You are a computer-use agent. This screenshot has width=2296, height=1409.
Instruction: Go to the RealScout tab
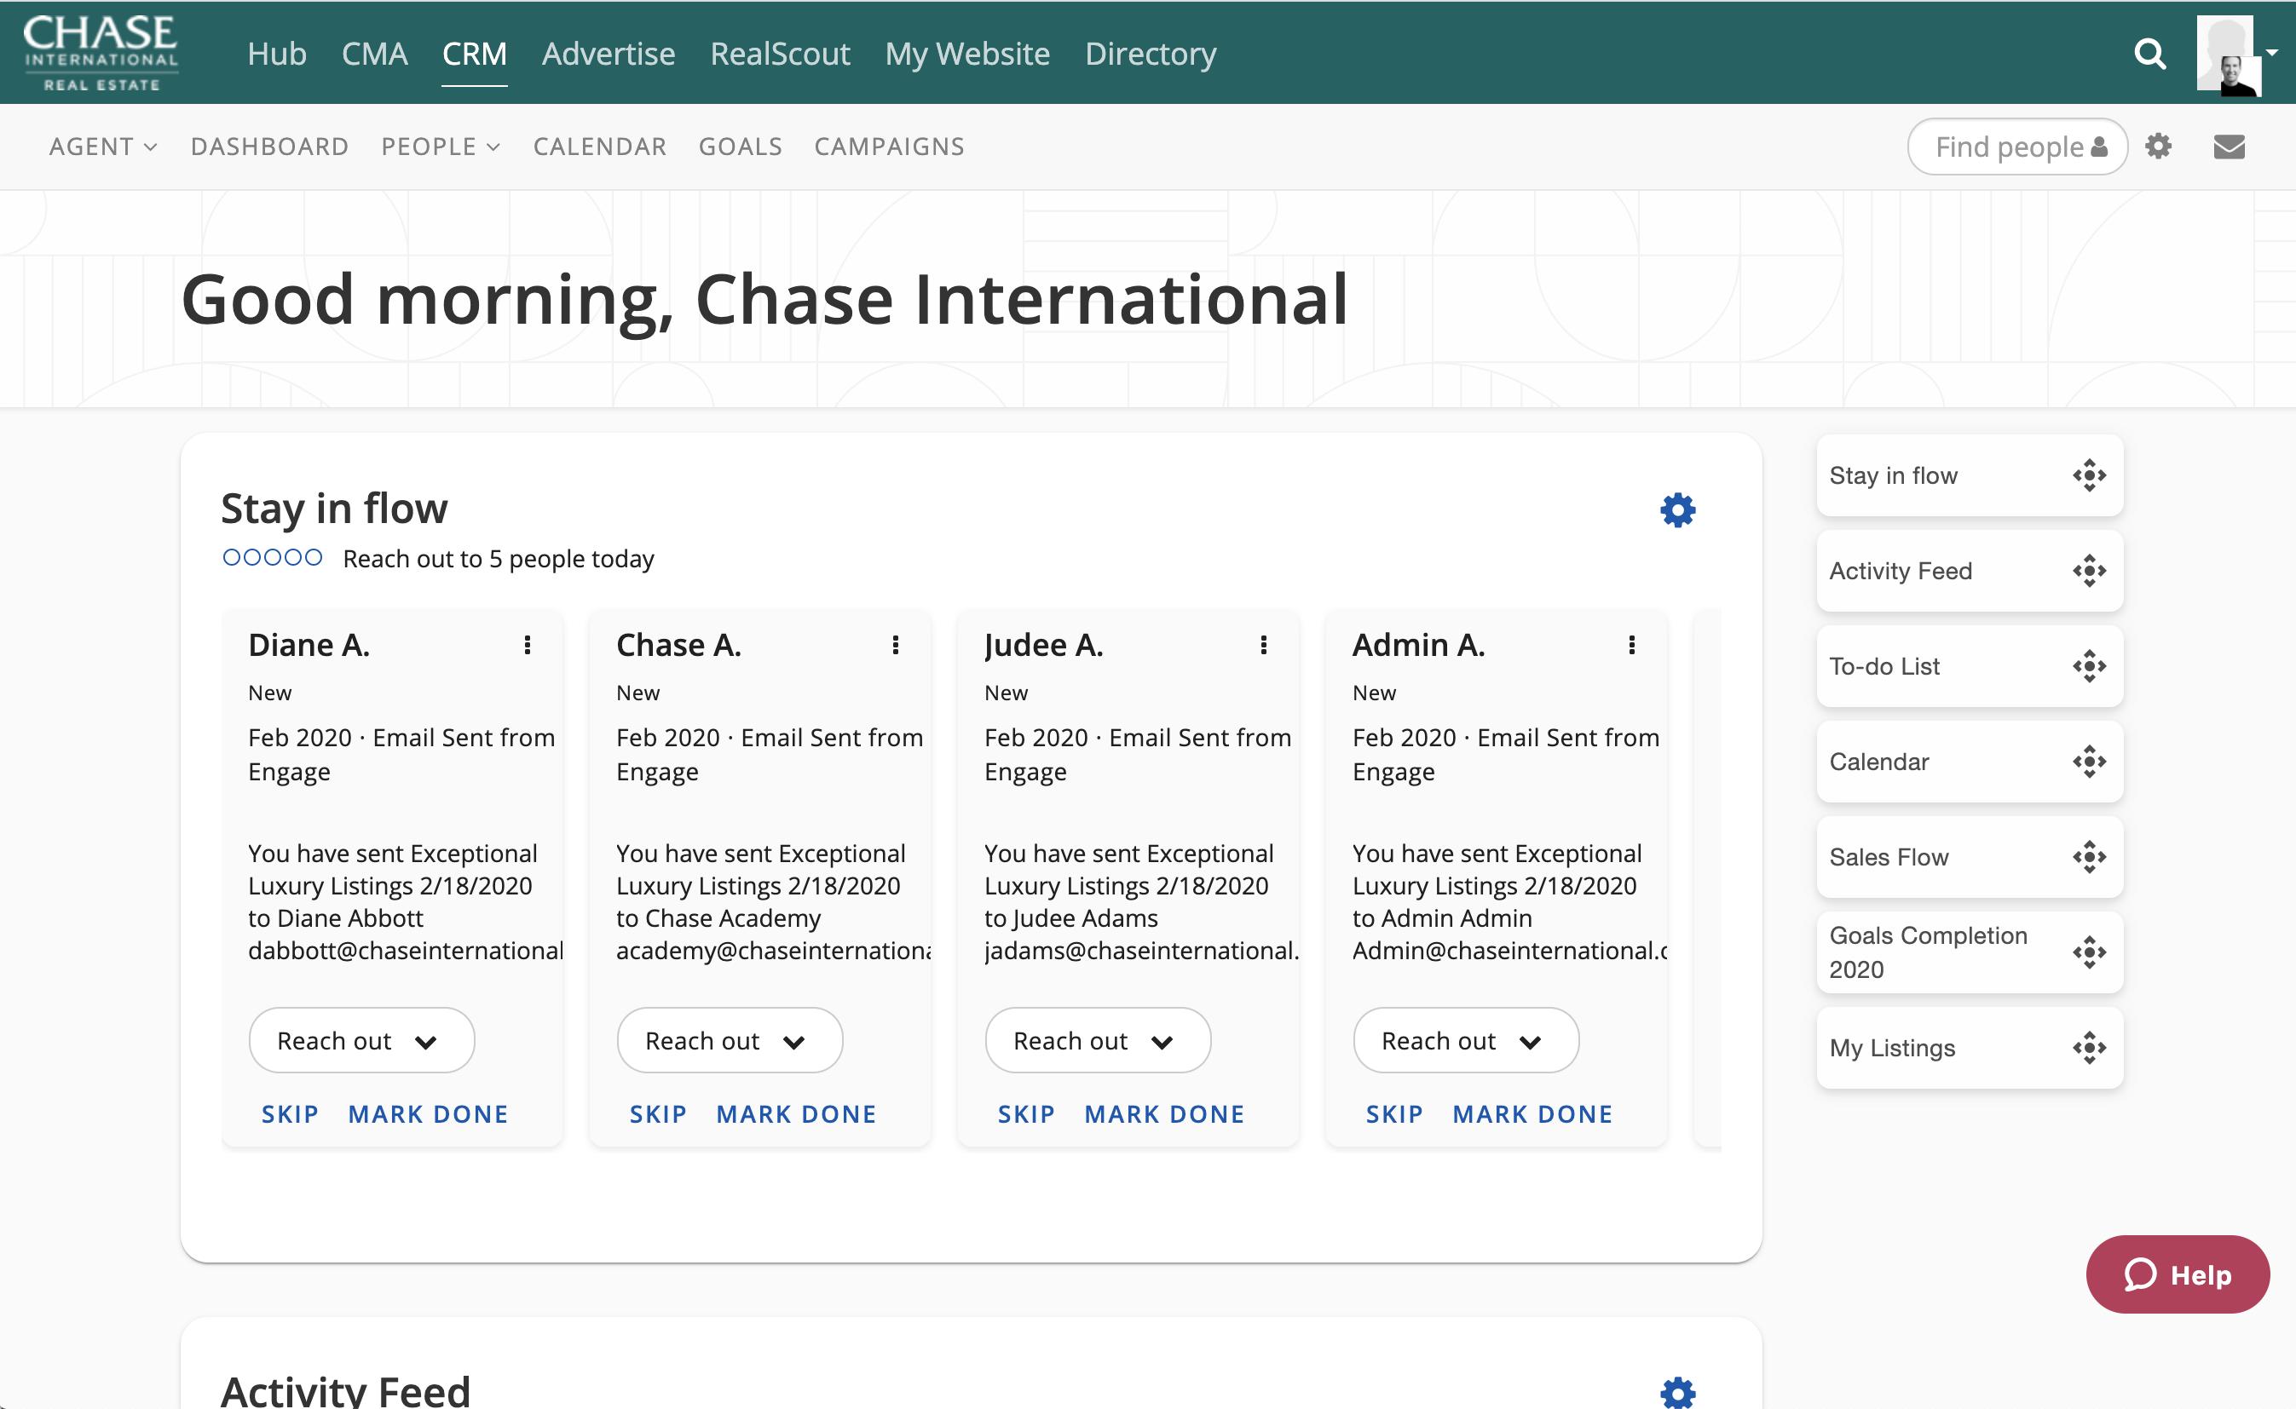coord(779,54)
